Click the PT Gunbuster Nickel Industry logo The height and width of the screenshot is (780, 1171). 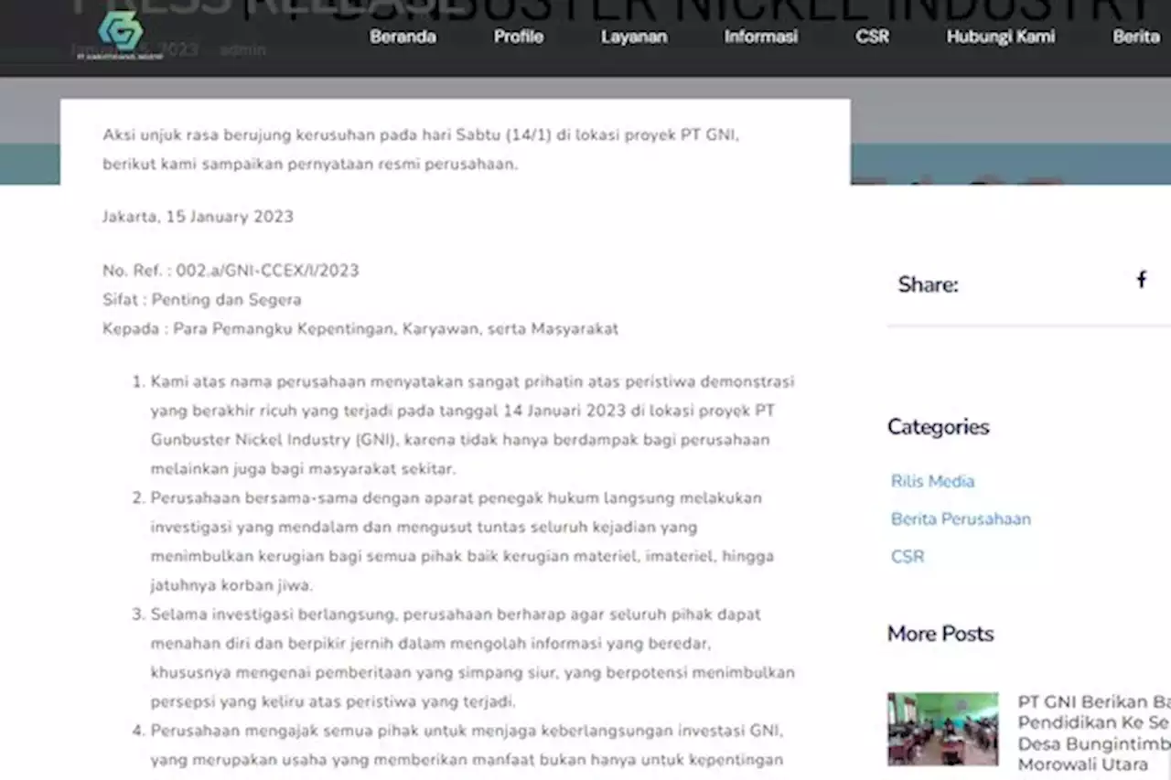coord(120,35)
